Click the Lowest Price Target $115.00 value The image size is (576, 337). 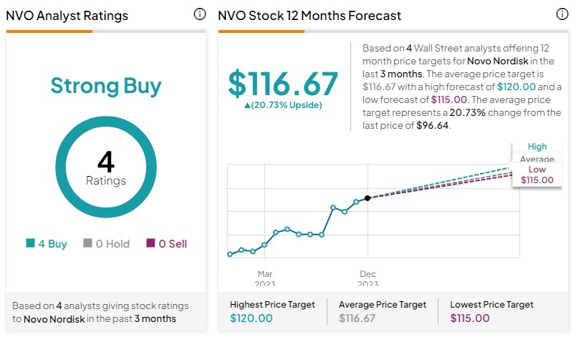point(470,318)
